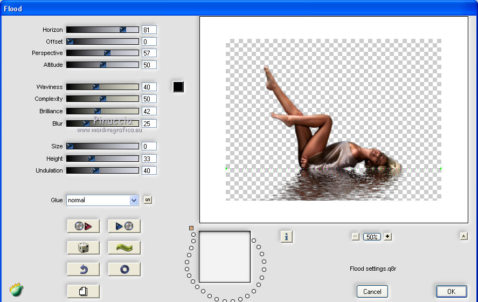The height and width of the screenshot is (302, 478).
Task: Click the Blur value field showing 25
Action: 149,123
